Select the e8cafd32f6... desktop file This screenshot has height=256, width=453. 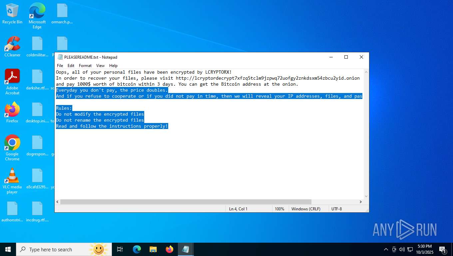[x=37, y=179]
